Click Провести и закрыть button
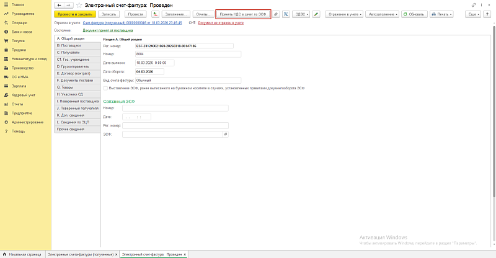Image resolution: width=496 pixels, height=258 pixels. pyautogui.click(x=75, y=14)
